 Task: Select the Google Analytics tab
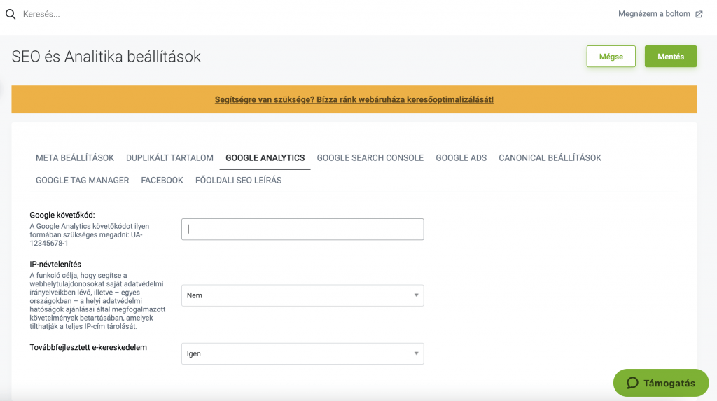[265, 157]
